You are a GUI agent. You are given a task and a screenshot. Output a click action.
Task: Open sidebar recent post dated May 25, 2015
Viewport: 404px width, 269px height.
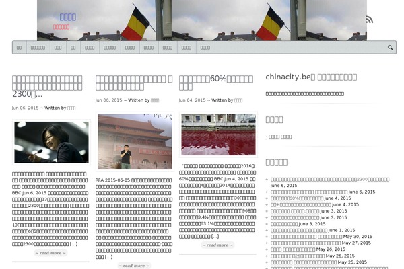pyautogui.click(x=304, y=262)
